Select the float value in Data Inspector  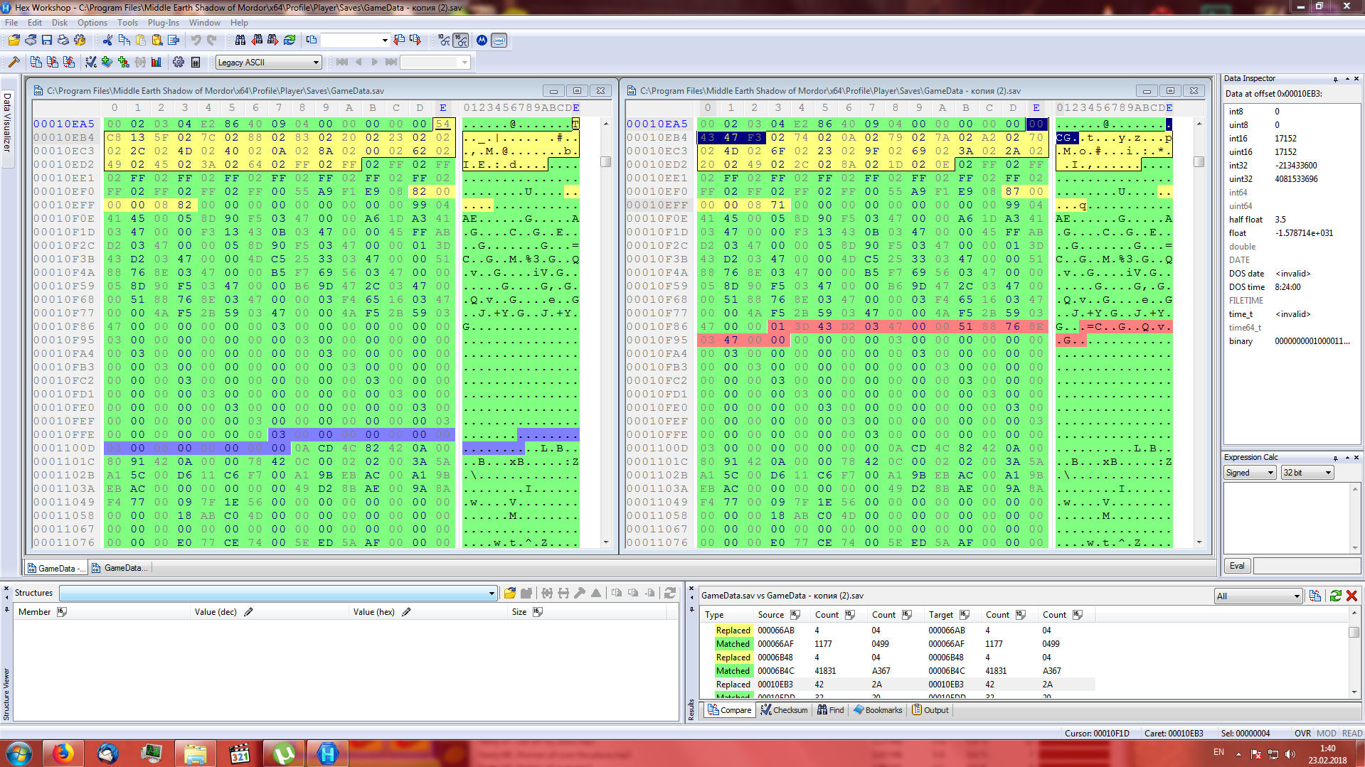pos(1305,233)
